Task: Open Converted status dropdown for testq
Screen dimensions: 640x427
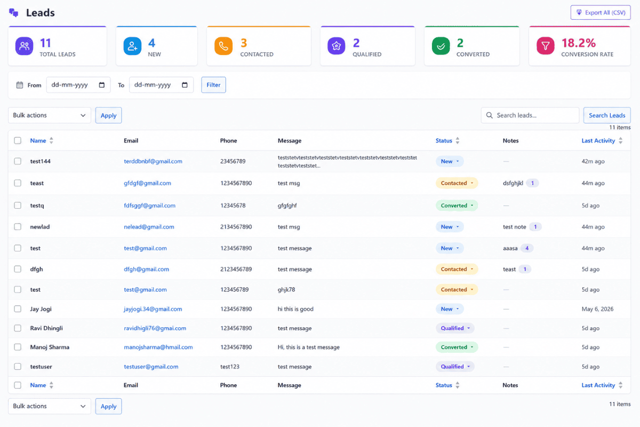Action: pyautogui.click(x=457, y=205)
